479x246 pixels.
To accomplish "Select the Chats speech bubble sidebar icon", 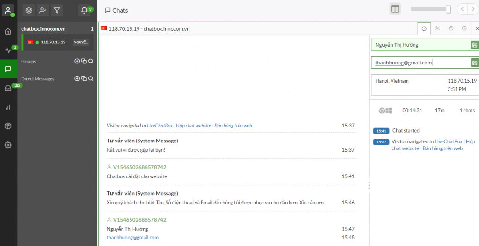I will (x=8, y=69).
